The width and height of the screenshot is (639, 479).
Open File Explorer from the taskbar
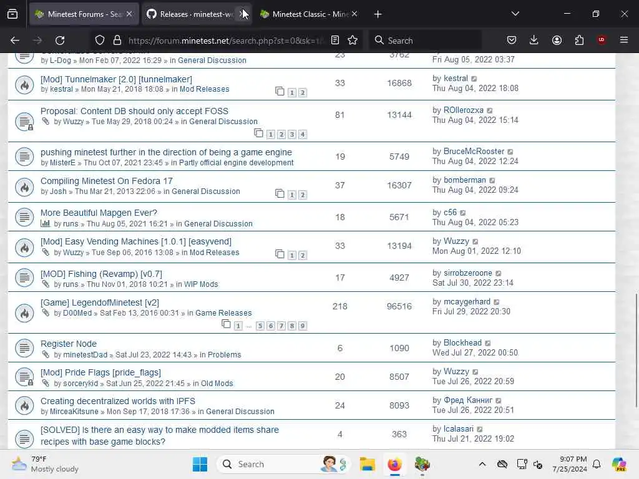pos(367,464)
